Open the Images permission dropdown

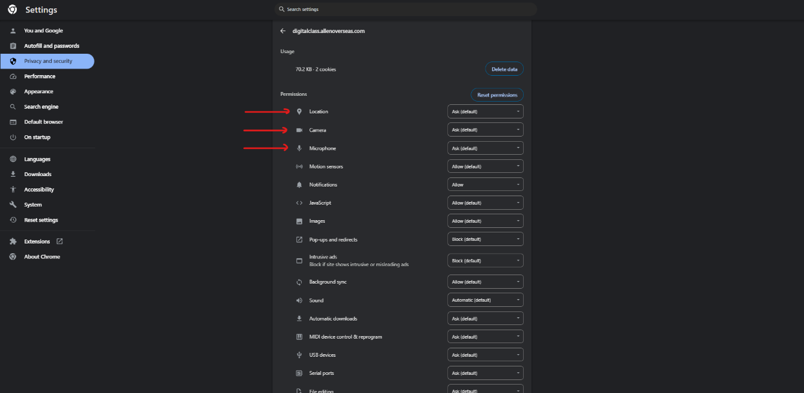point(486,221)
